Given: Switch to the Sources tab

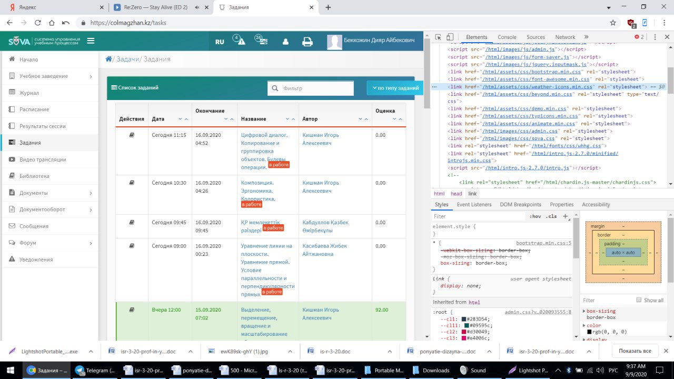Looking at the screenshot, I should [536, 37].
